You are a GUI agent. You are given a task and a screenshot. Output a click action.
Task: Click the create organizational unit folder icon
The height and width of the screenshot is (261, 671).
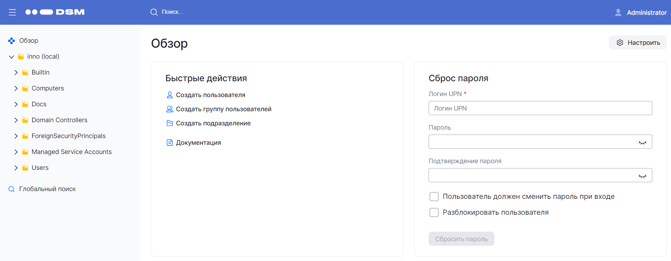(170, 123)
